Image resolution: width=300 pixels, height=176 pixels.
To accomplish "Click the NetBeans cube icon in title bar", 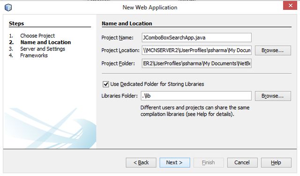I will (x=8, y=7).
